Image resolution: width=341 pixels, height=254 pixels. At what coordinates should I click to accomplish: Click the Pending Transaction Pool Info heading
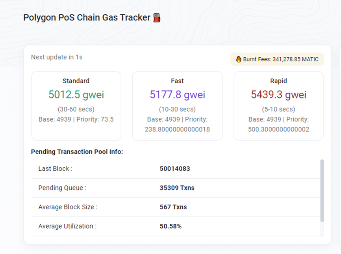77,152
